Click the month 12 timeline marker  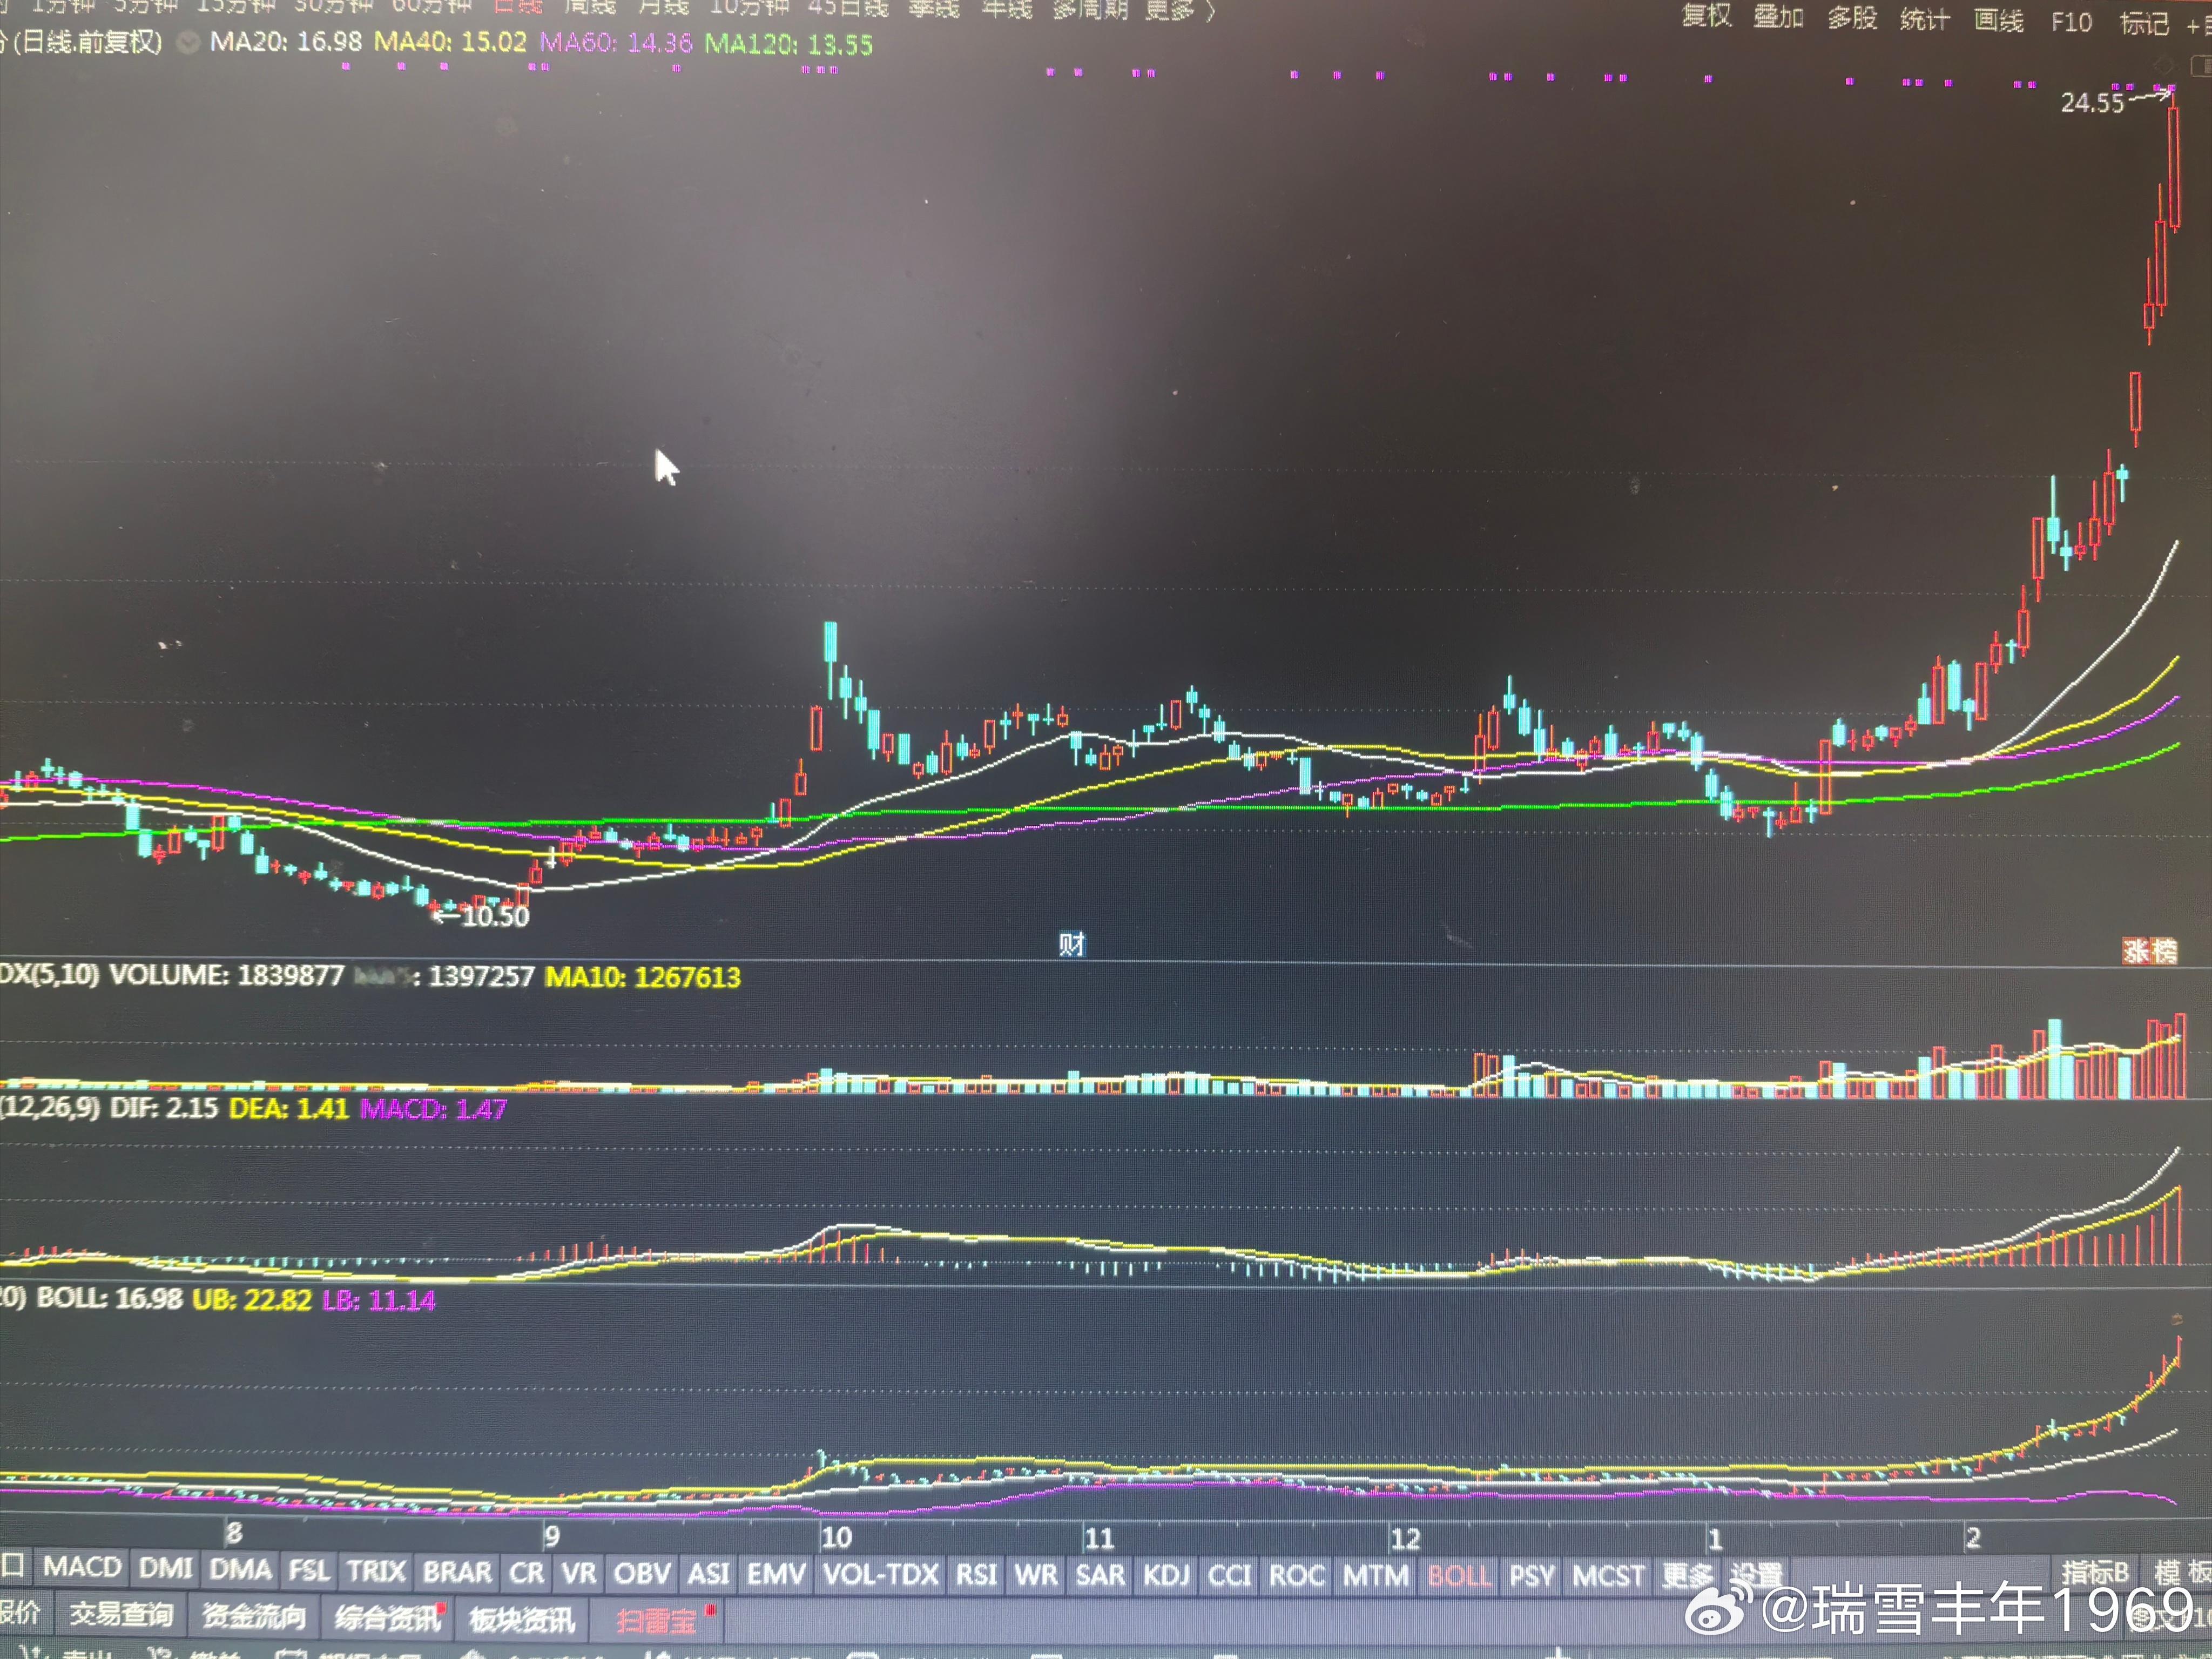[x=1405, y=1538]
